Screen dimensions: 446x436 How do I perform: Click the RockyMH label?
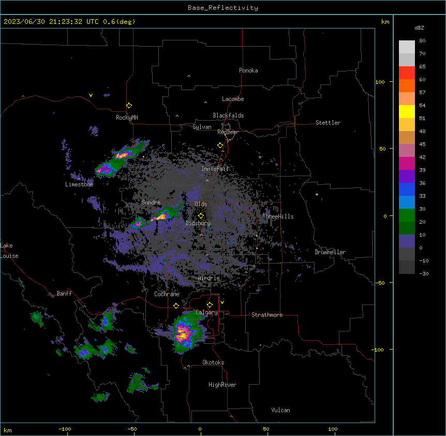coord(127,118)
